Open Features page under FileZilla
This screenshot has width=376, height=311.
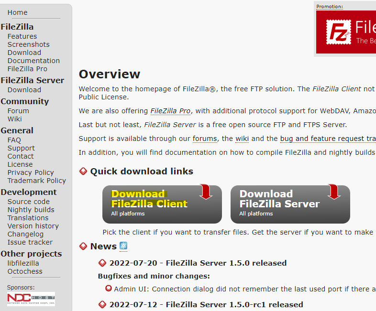[x=22, y=36]
